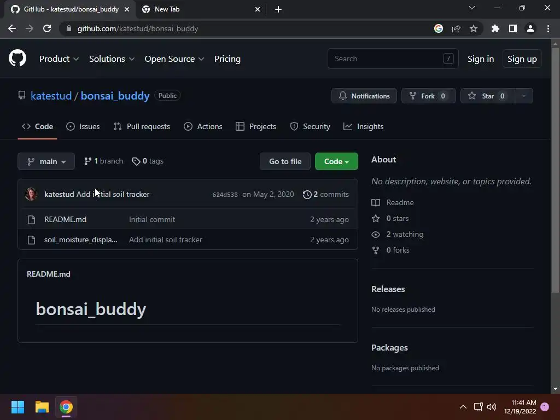Open the Chrome profile icon
The height and width of the screenshot is (420, 560).
530,28
